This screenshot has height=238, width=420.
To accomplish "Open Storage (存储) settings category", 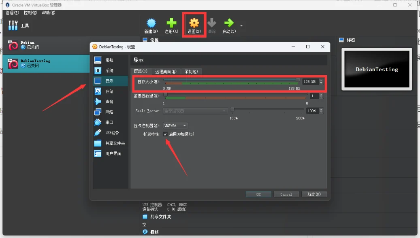I will click(110, 91).
